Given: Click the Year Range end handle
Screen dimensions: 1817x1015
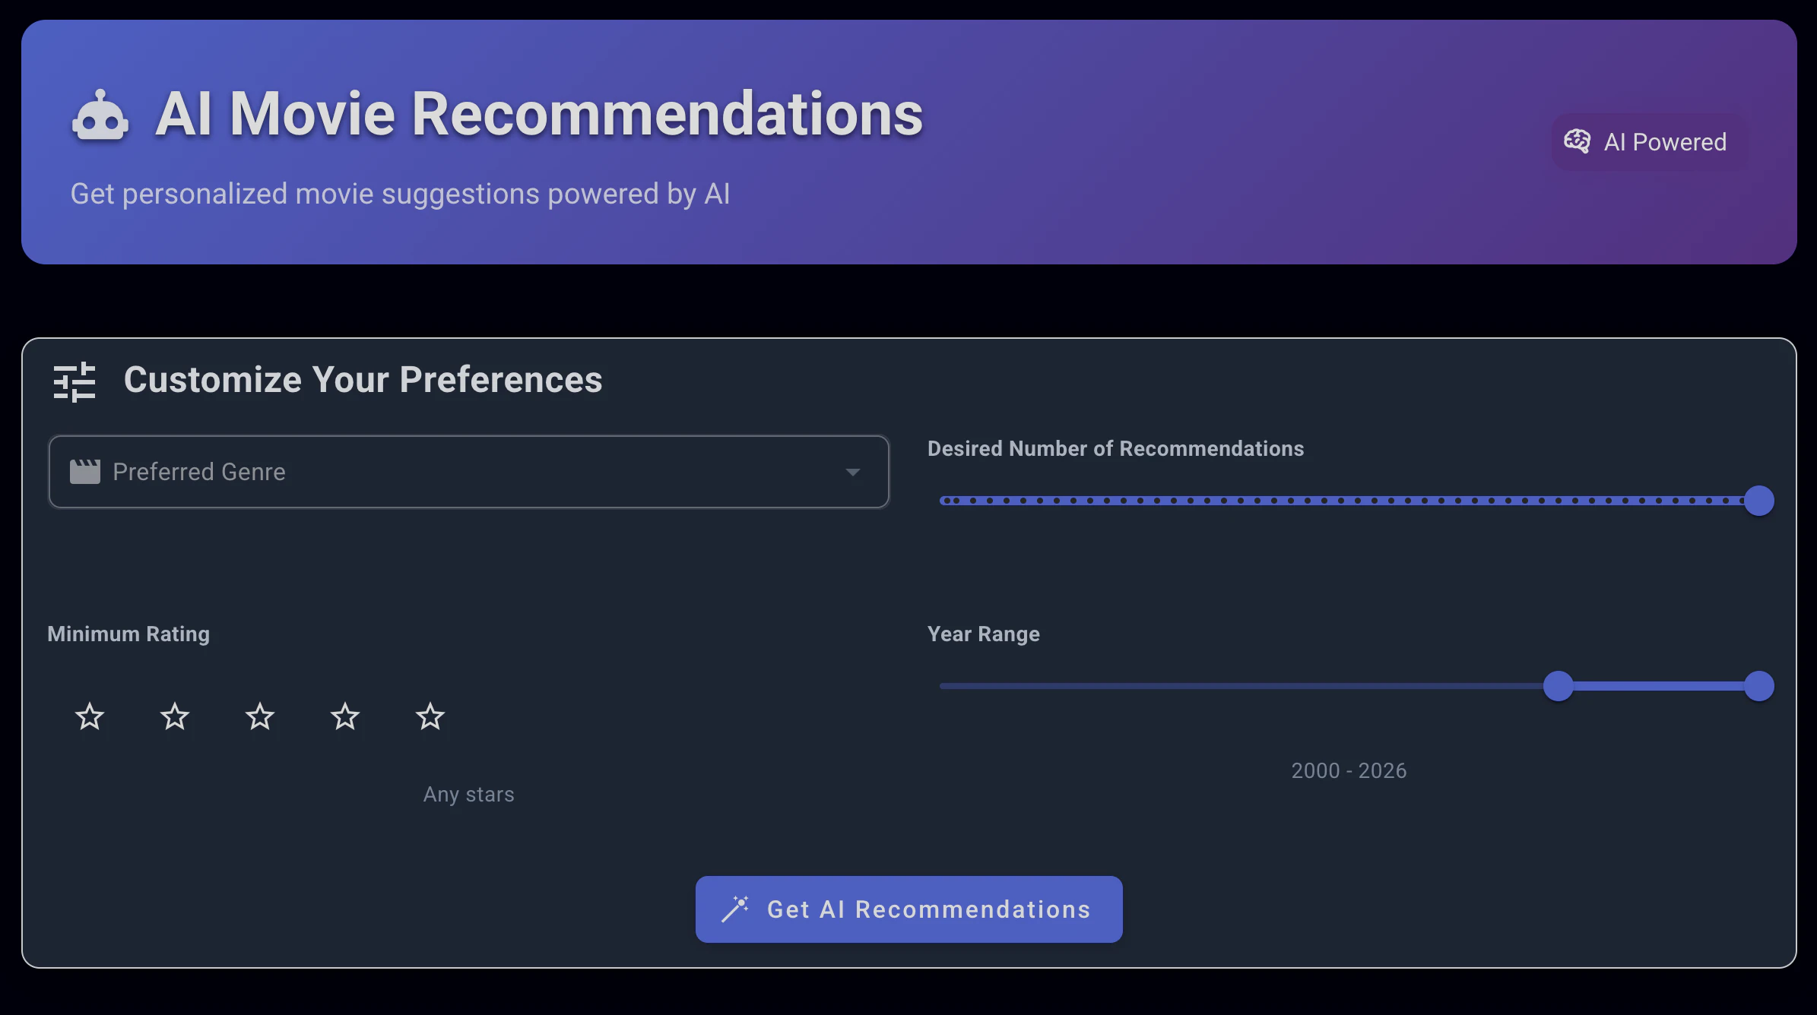Looking at the screenshot, I should [1758, 686].
